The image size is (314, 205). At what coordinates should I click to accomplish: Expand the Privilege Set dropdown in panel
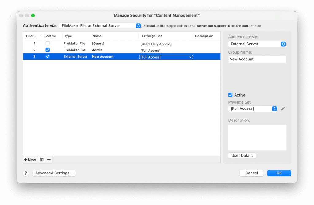coord(253,109)
